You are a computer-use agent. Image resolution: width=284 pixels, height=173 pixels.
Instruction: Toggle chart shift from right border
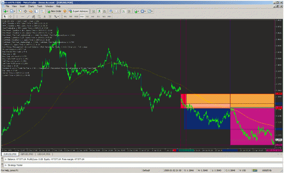tap(129, 11)
